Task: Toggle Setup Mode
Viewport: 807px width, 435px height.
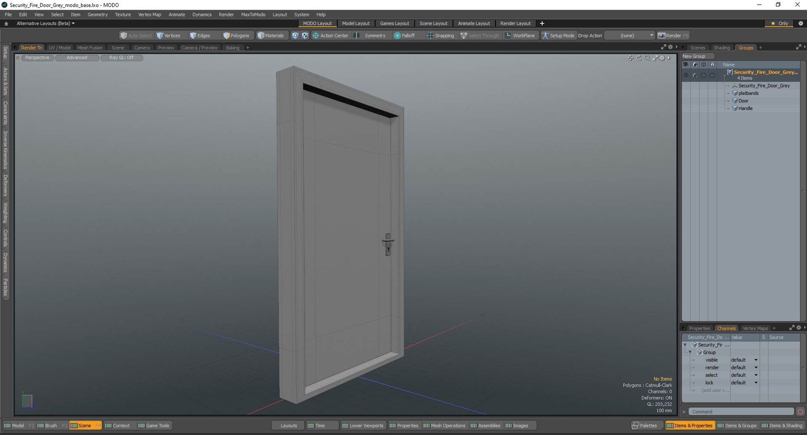Action: (x=558, y=36)
